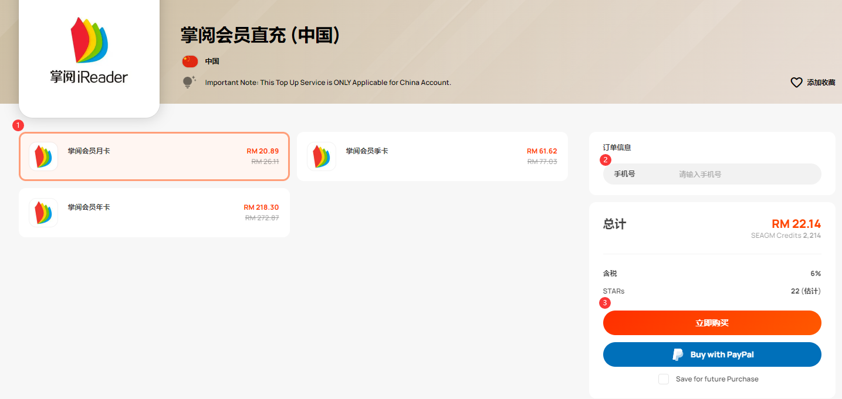
Task: Click the iReader icon on 掌阅会员季卡
Action: click(322, 156)
